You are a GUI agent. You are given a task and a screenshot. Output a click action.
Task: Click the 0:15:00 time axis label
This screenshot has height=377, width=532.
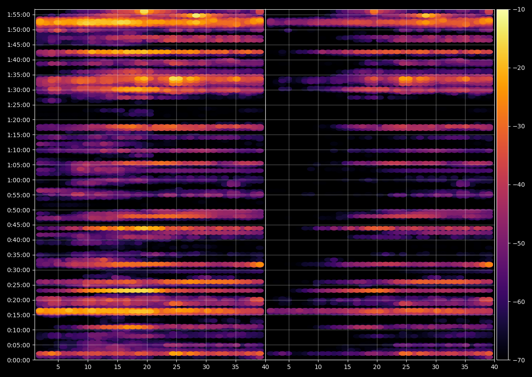tap(19, 315)
